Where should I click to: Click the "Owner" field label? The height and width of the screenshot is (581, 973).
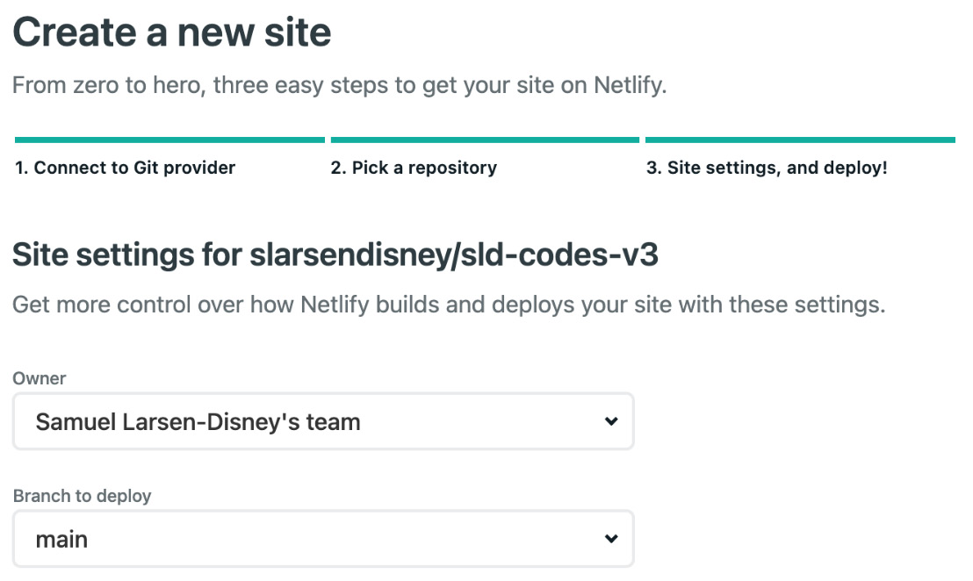click(x=39, y=378)
